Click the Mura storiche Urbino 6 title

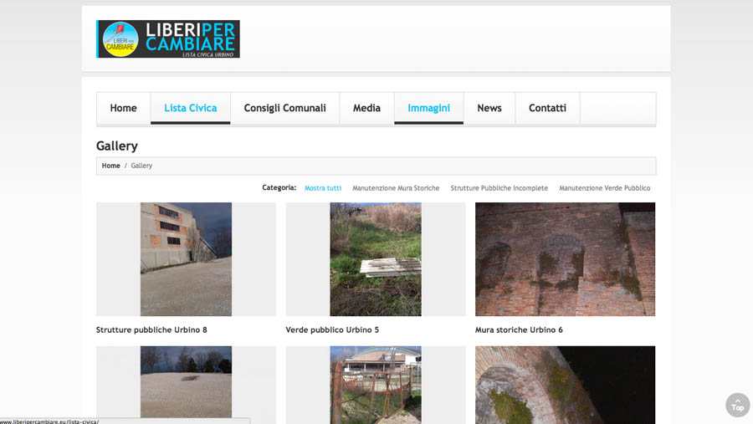tap(519, 329)
